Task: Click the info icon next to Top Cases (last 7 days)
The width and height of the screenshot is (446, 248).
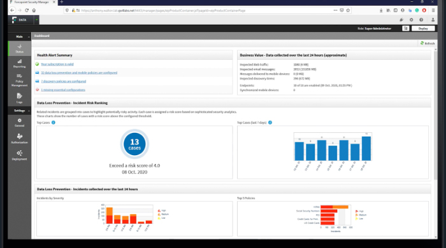Action: [270, 123]
